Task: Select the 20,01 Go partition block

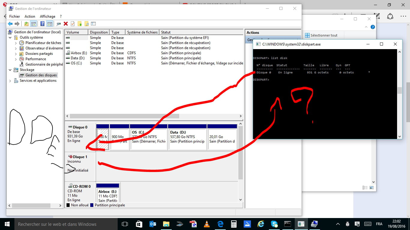Action: click(x=222, y=137)
